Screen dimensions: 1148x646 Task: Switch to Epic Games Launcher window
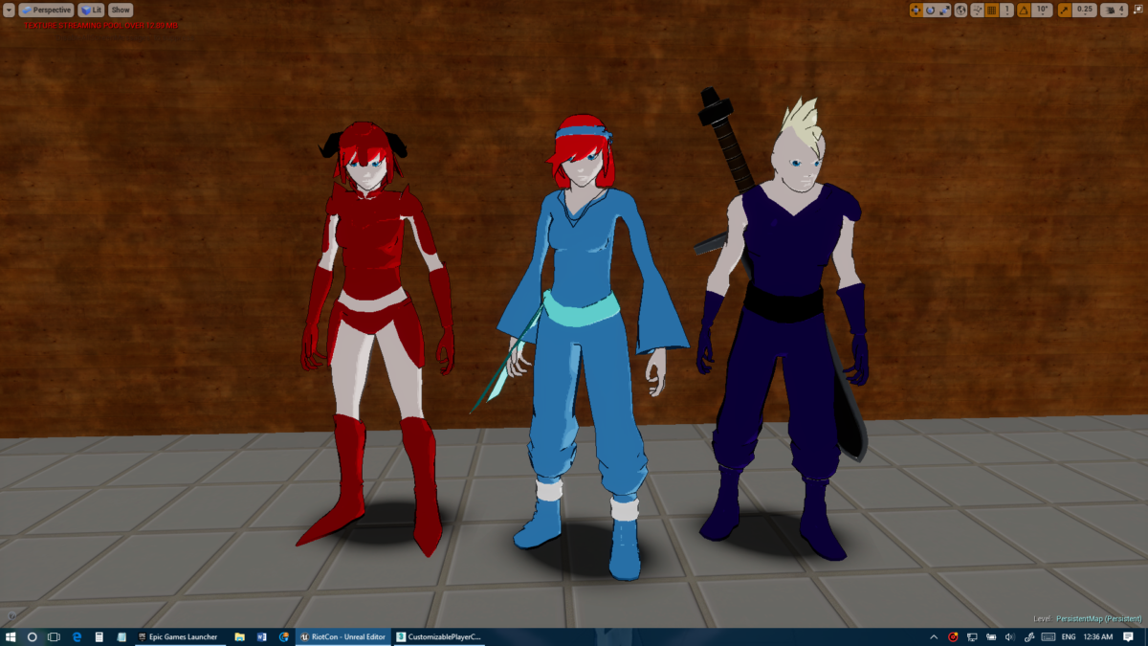[182, 636]
